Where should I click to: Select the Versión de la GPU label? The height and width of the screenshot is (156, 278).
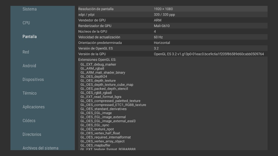[92, 54]
